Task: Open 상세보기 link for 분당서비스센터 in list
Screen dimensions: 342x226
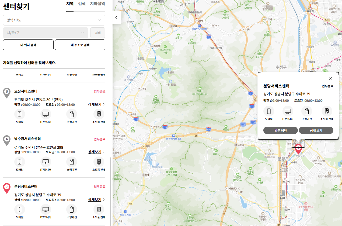Action: (96, 200)
